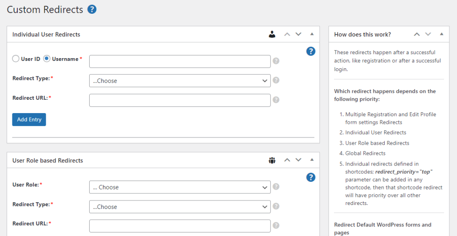
Task: Select the Username radio button
Action: [x=47, y=59]
